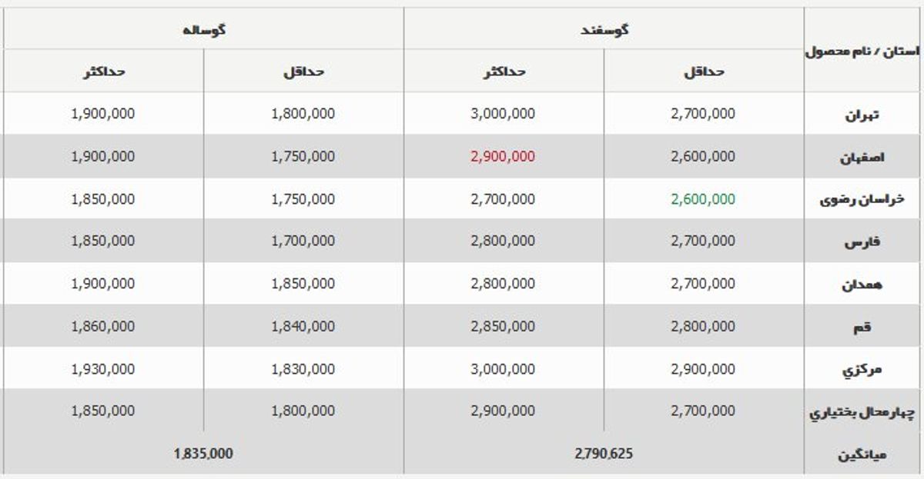Select the استان / نام محصول header cell

pos(862,52)
